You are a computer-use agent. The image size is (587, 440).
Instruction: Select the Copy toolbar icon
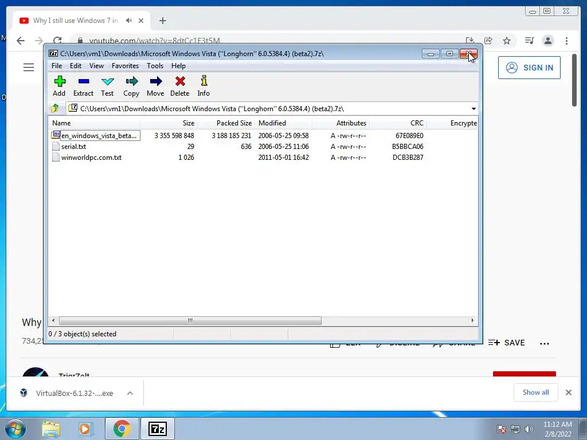[x=131, y=86]
